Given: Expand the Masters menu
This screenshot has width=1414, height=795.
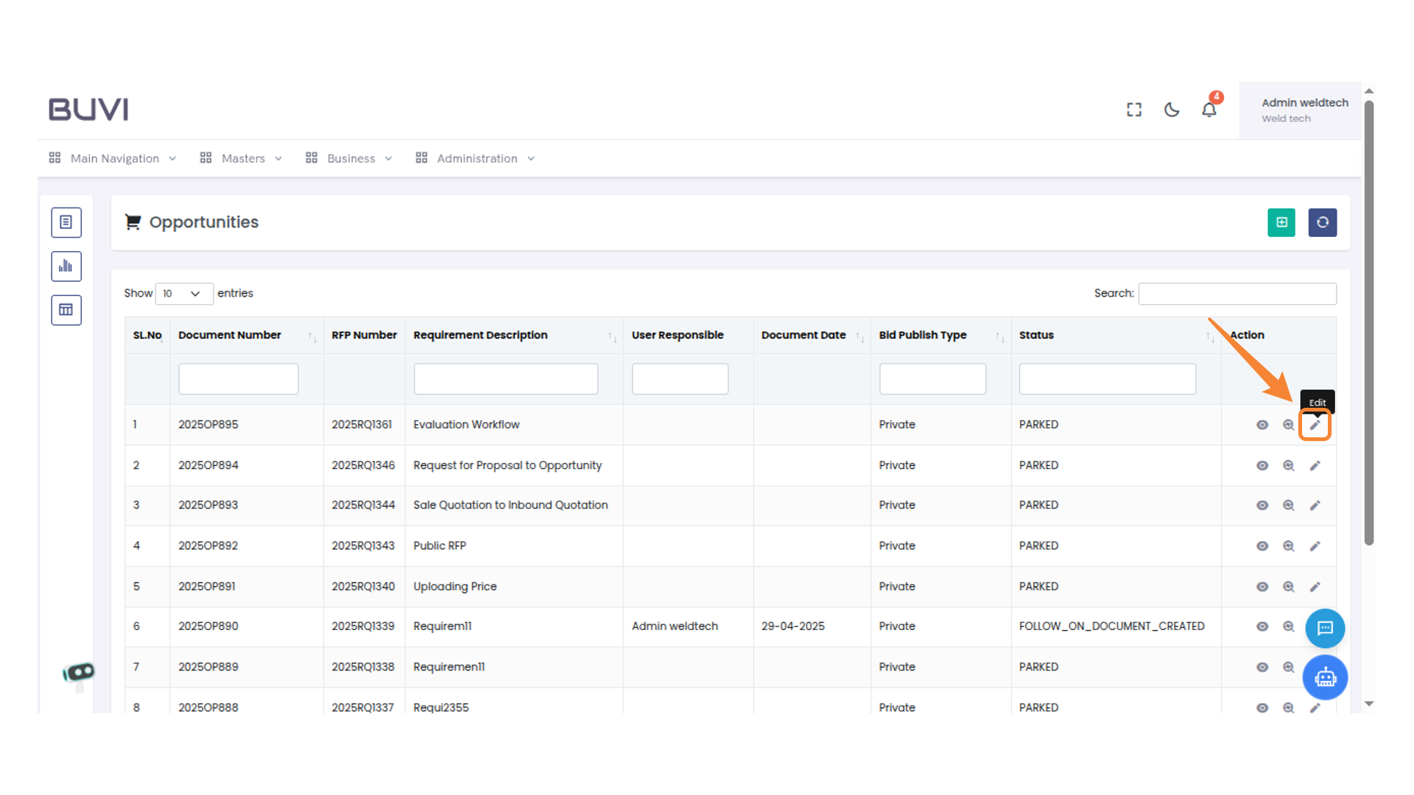Looking at the screenshot, I should [x=242, y=158].
